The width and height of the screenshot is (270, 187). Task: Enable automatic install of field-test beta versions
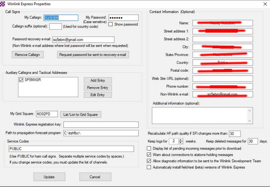149,167
